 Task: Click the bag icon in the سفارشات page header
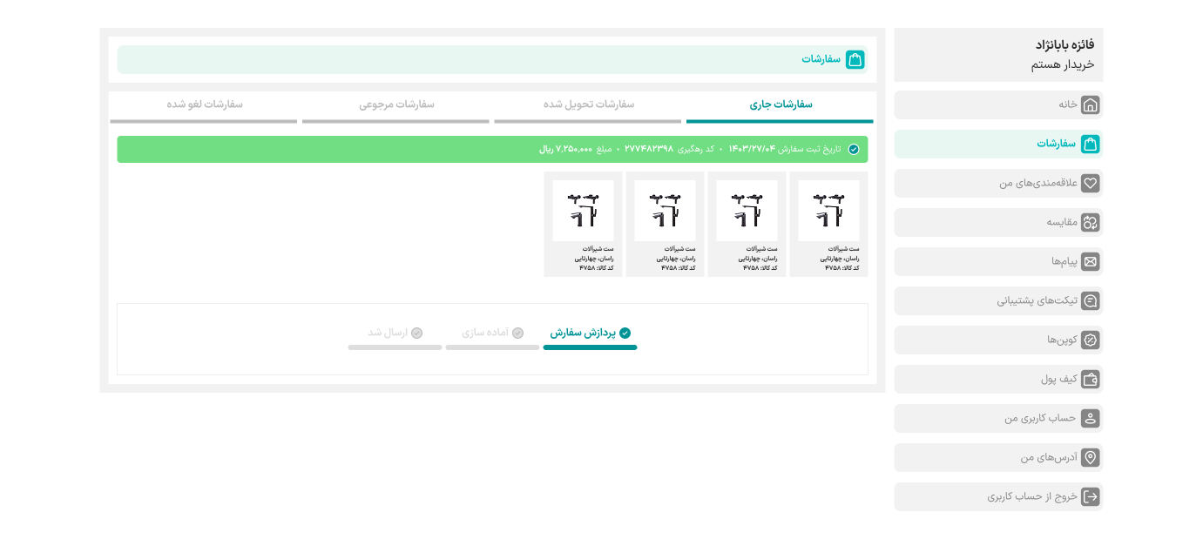[855, 59]
